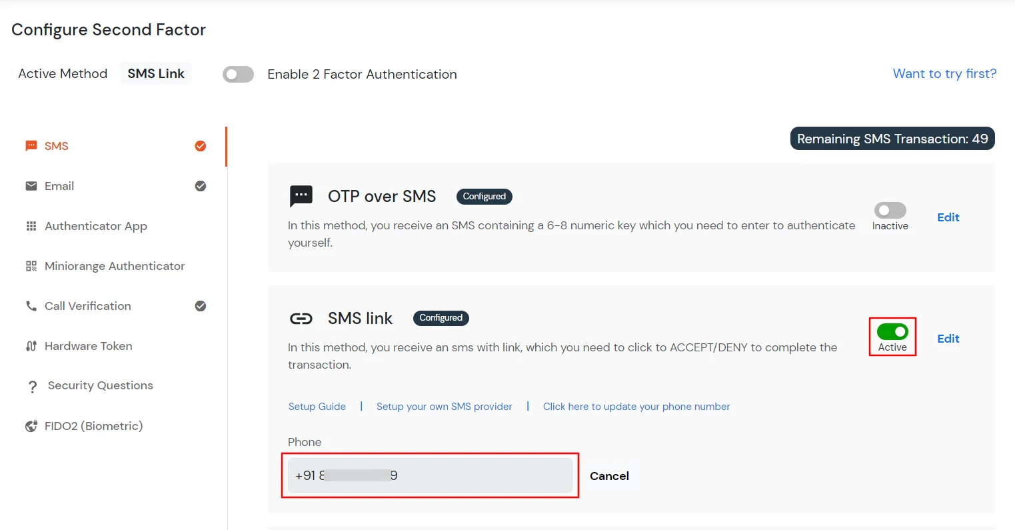
Task: Open the Email authentication method
Action: (x=59, y=185)
